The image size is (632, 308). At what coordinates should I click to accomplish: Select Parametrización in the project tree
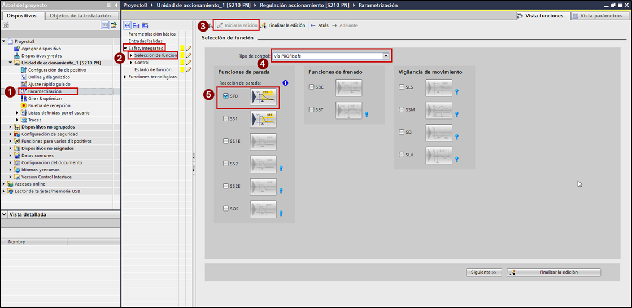coord(45,91)
